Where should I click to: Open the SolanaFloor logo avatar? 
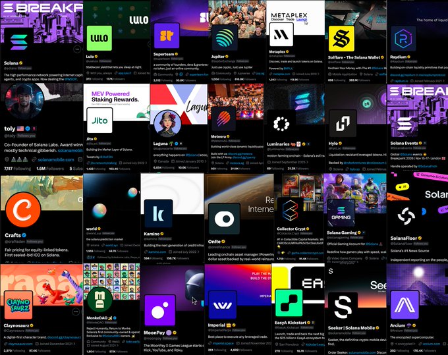click(x=406, y=216)
